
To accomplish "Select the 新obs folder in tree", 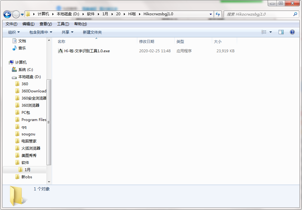I will (x=27, y=177).
